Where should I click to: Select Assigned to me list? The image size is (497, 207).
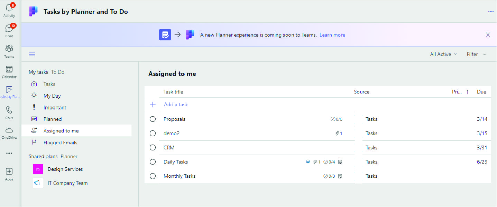click(76, 131)
